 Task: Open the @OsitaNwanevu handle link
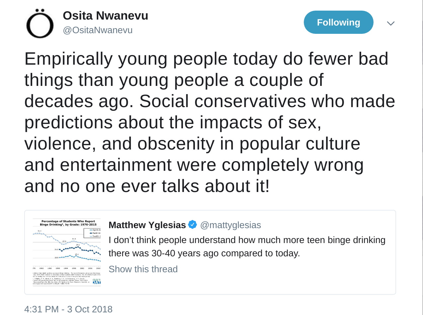(98, 30)
